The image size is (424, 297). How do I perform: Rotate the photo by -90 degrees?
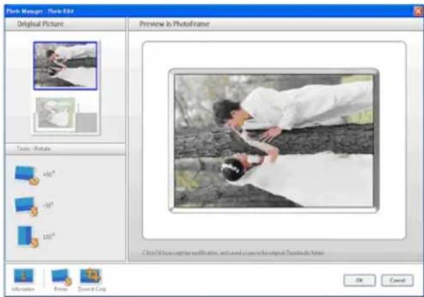(x=26, y=206)
